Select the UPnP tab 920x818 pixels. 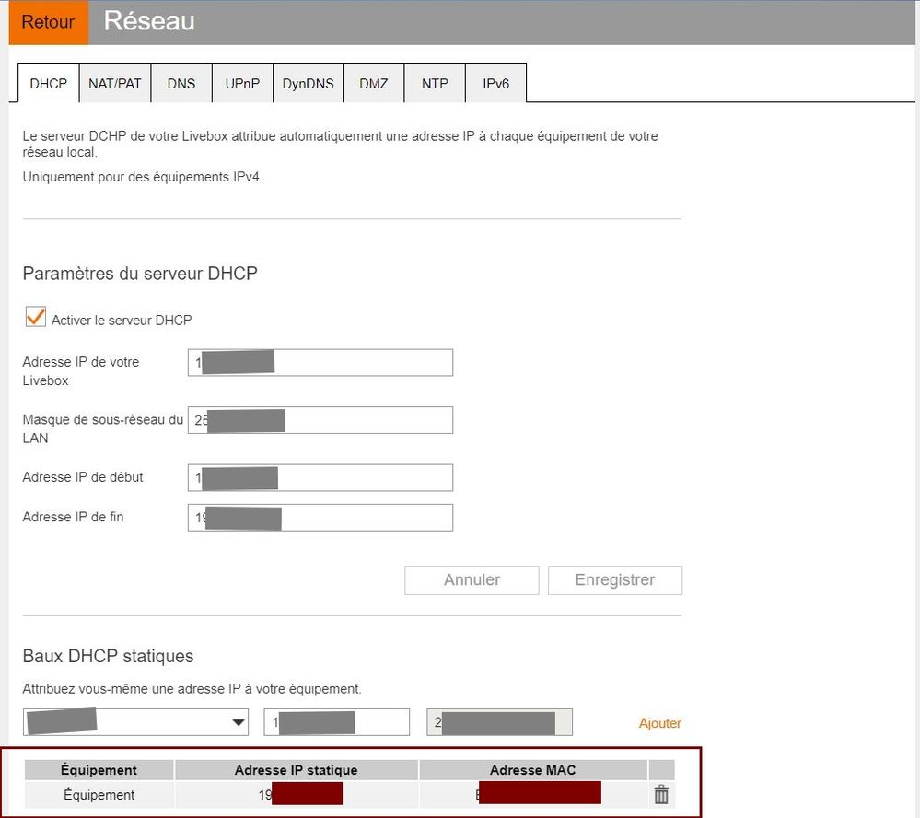(x=242, y=83)
